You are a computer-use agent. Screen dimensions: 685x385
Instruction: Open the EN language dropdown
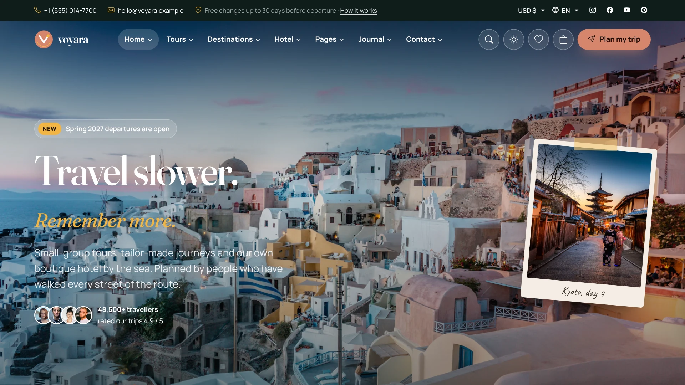tap(565, 10)
